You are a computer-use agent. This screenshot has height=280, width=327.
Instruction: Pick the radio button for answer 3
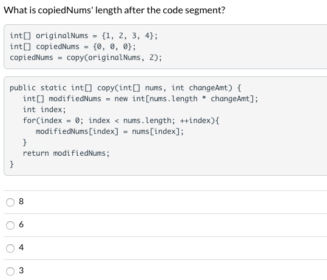[10, 272]
